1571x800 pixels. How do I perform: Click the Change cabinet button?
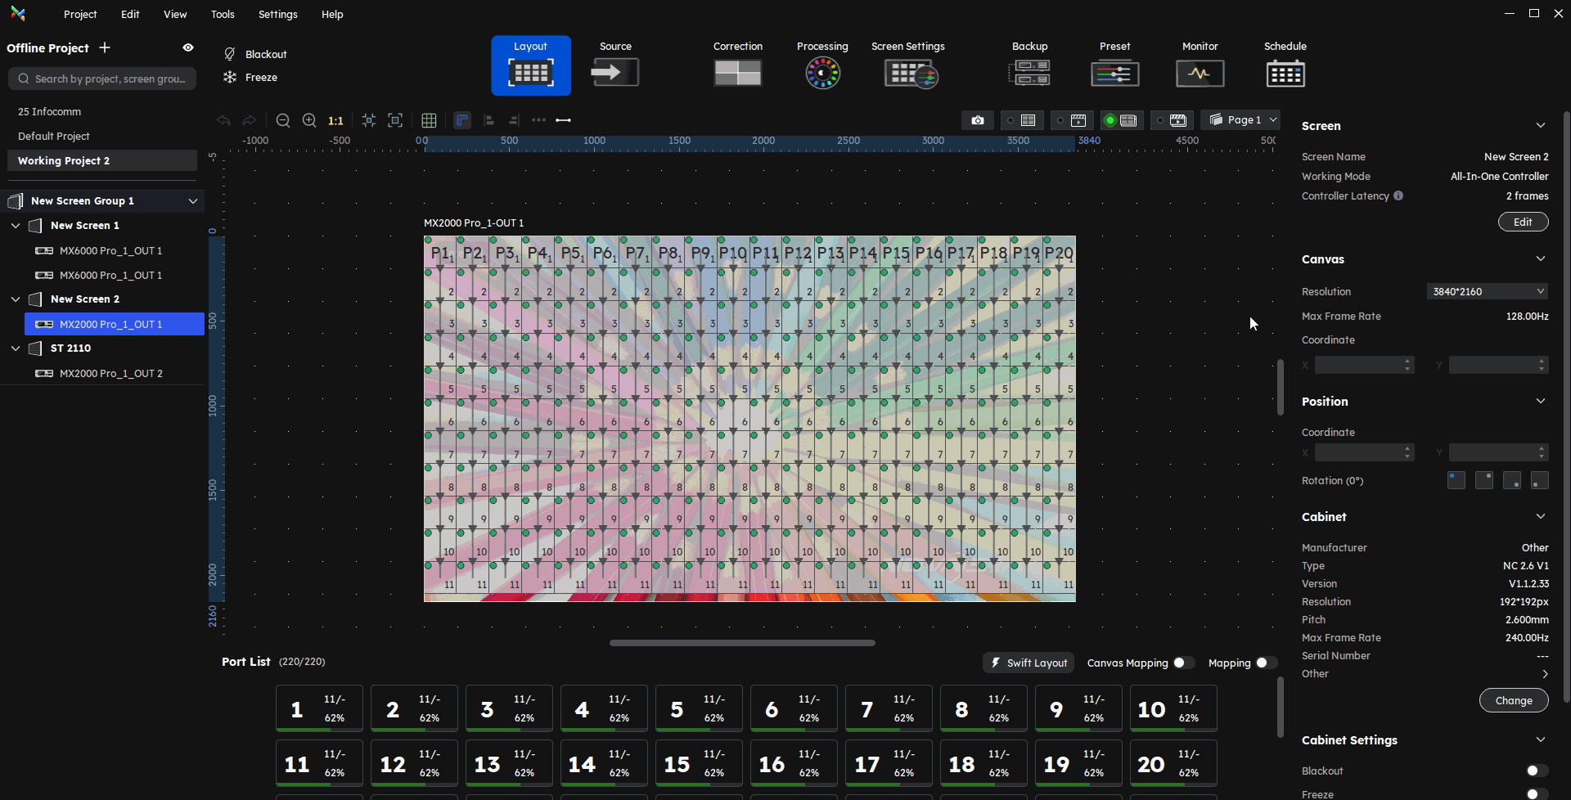(1513, 700)
